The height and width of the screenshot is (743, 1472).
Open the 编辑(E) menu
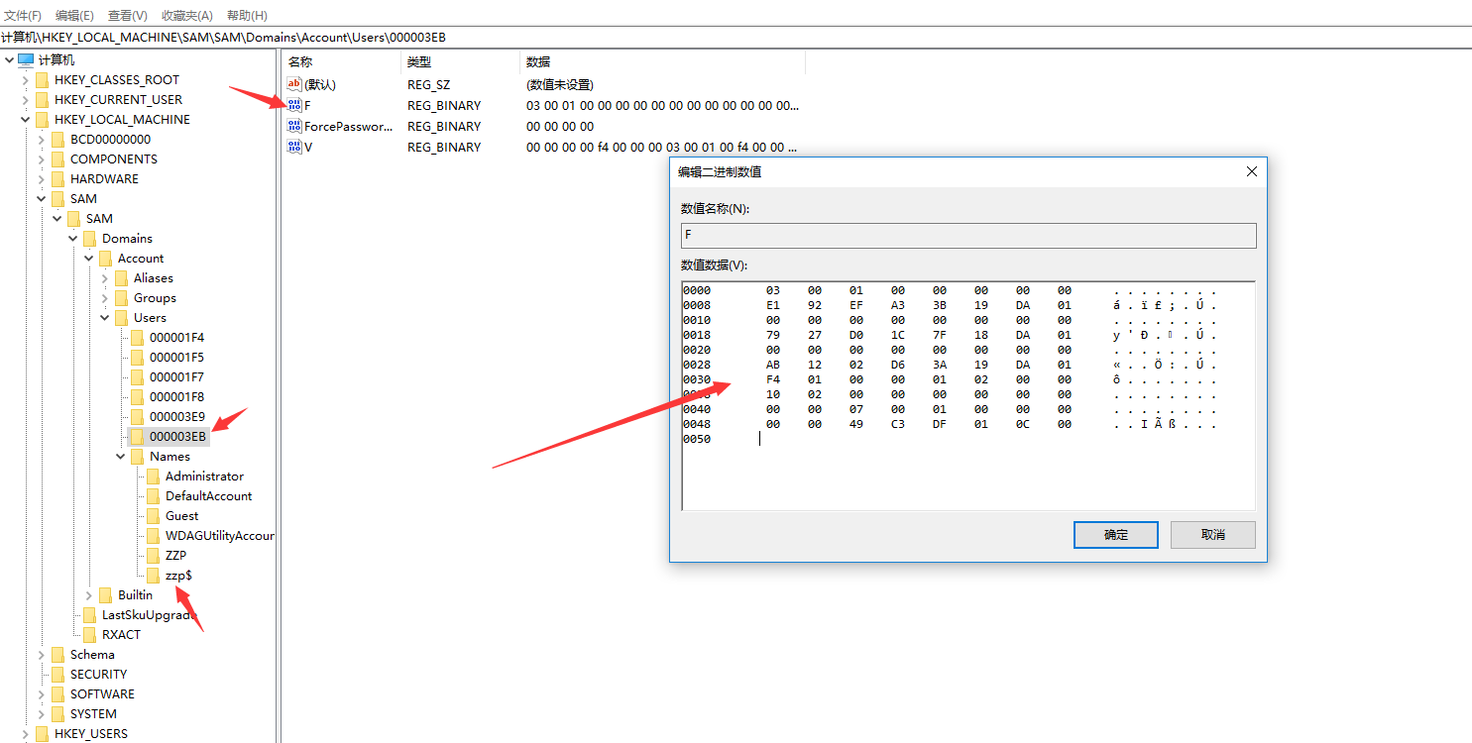74,16
